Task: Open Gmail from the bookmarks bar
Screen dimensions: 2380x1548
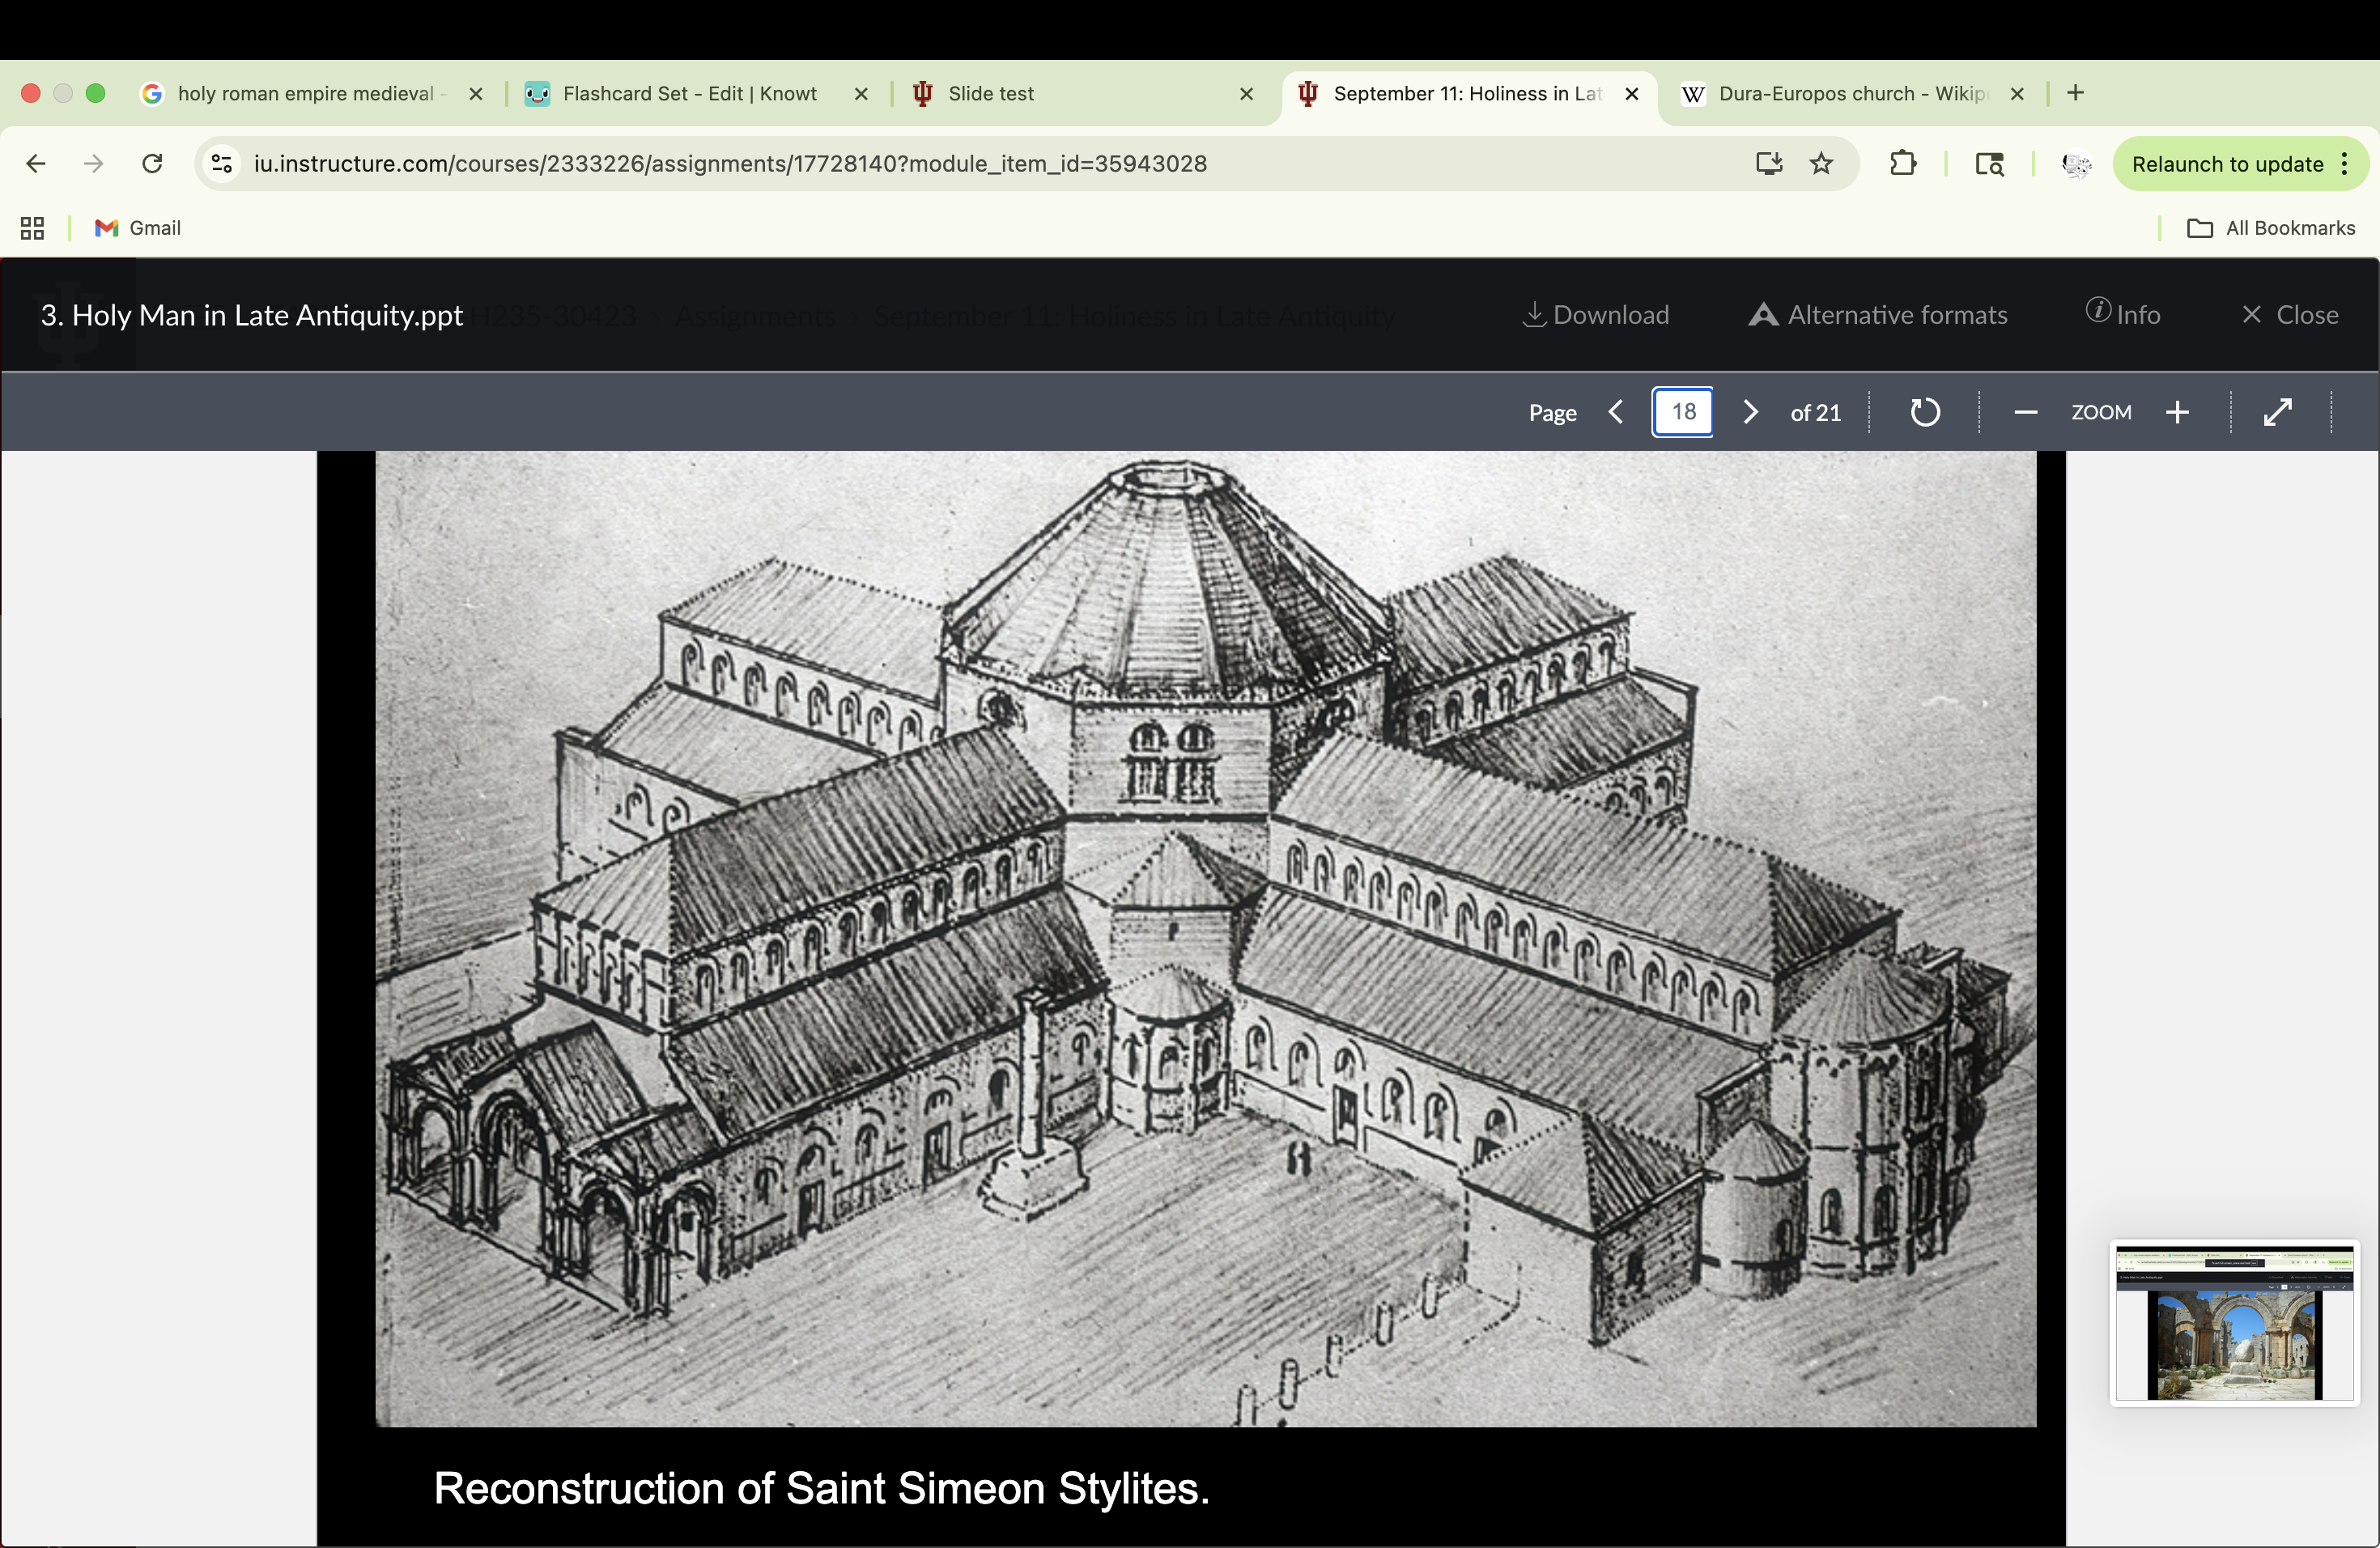Action: pos(137,228)
